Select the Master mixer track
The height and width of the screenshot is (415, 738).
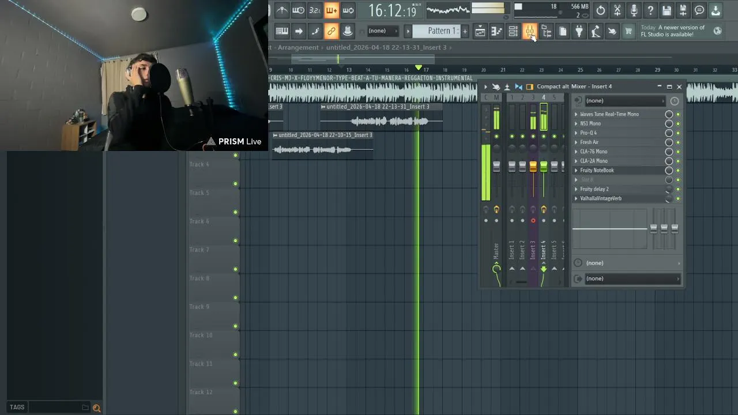coord(496,250)
